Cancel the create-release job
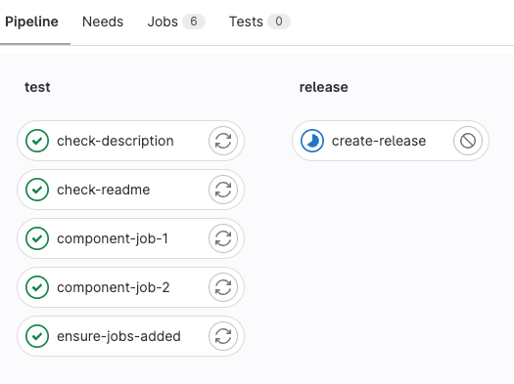This screenshot has height=384, width=514. pyautogui.click(x=468, y=141)
